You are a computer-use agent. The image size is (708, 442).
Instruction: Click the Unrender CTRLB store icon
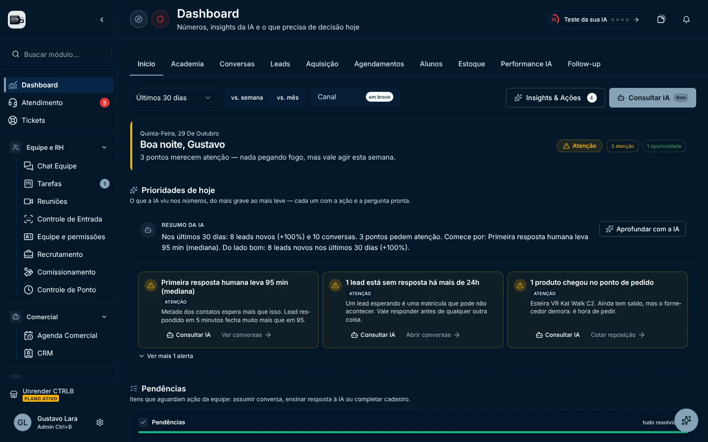click(x=14, y=394)
